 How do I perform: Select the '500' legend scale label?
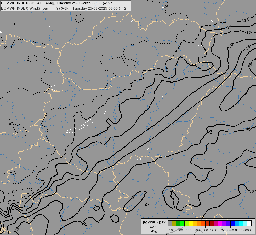pos(189,230)
